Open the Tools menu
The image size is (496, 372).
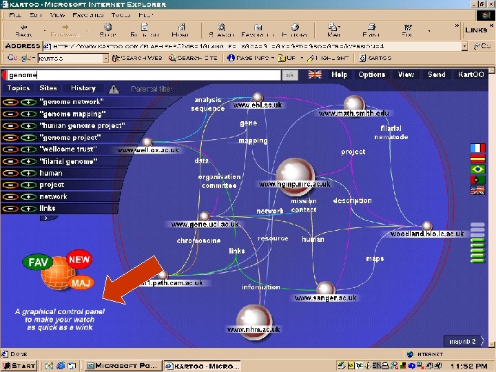pyautogui.click(x=121, y=15)
